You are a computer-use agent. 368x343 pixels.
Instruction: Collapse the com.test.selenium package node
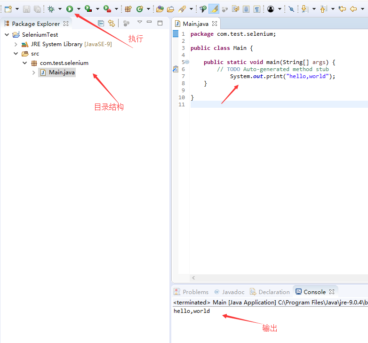pyautogui.click(x=24, y=63)
